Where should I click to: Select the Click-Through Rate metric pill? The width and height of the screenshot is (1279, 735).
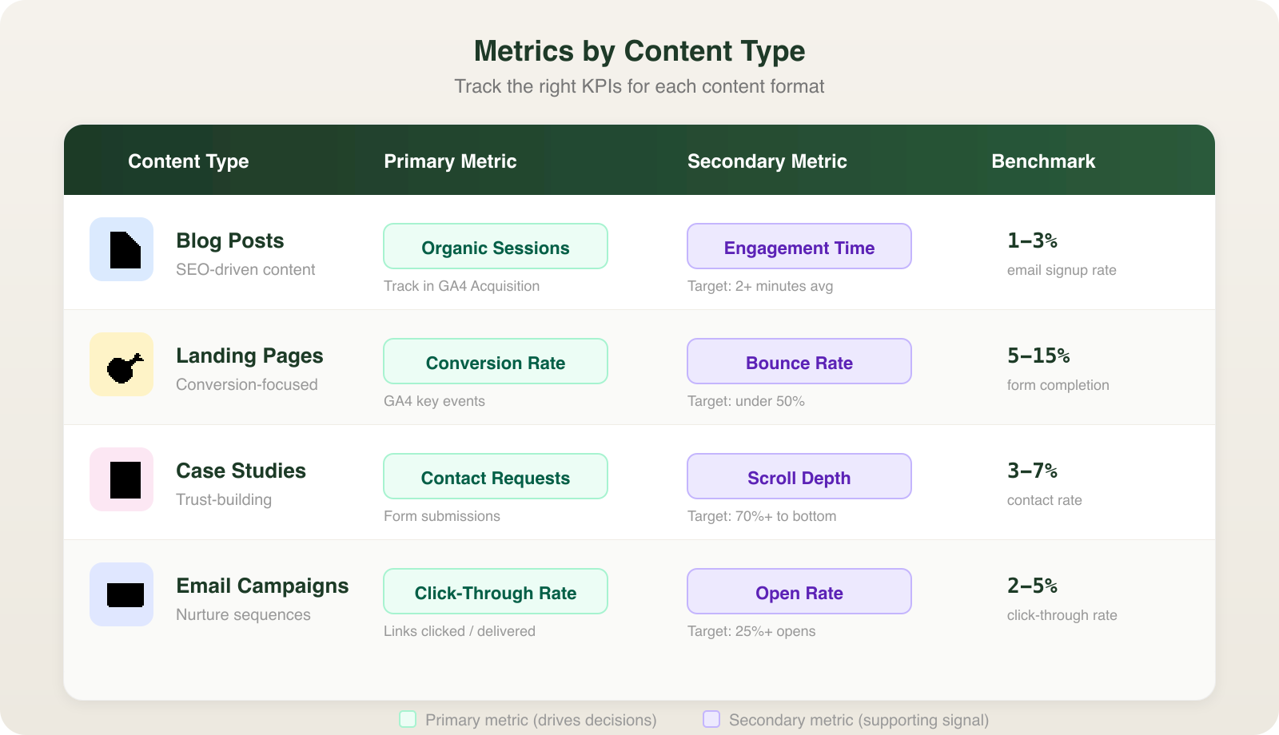[x=495, y=591]
